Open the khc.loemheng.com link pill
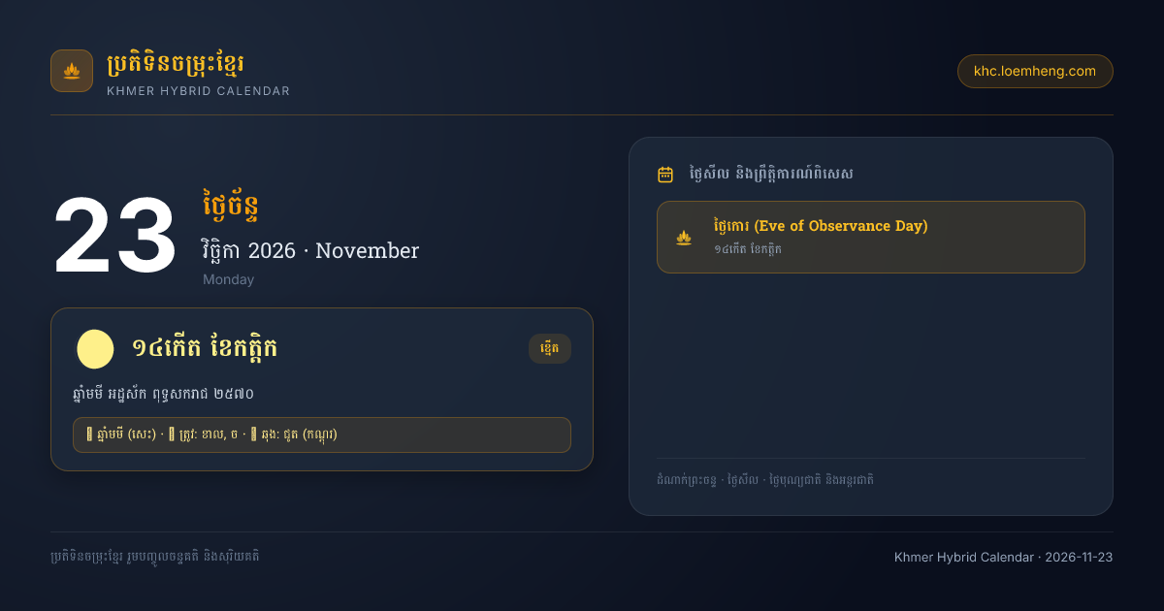The width and height of the screenshot is (1164, 611). click(1035, 71)
